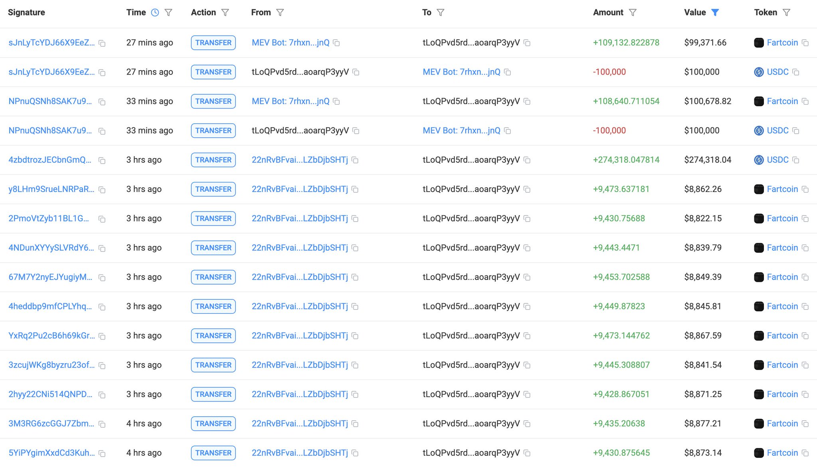Viewport: 817px width, 467px height.
Task: Copy Fartcoin token address in 2hyy22CNi514QNPD row
Action: click(x=805, y=394)
